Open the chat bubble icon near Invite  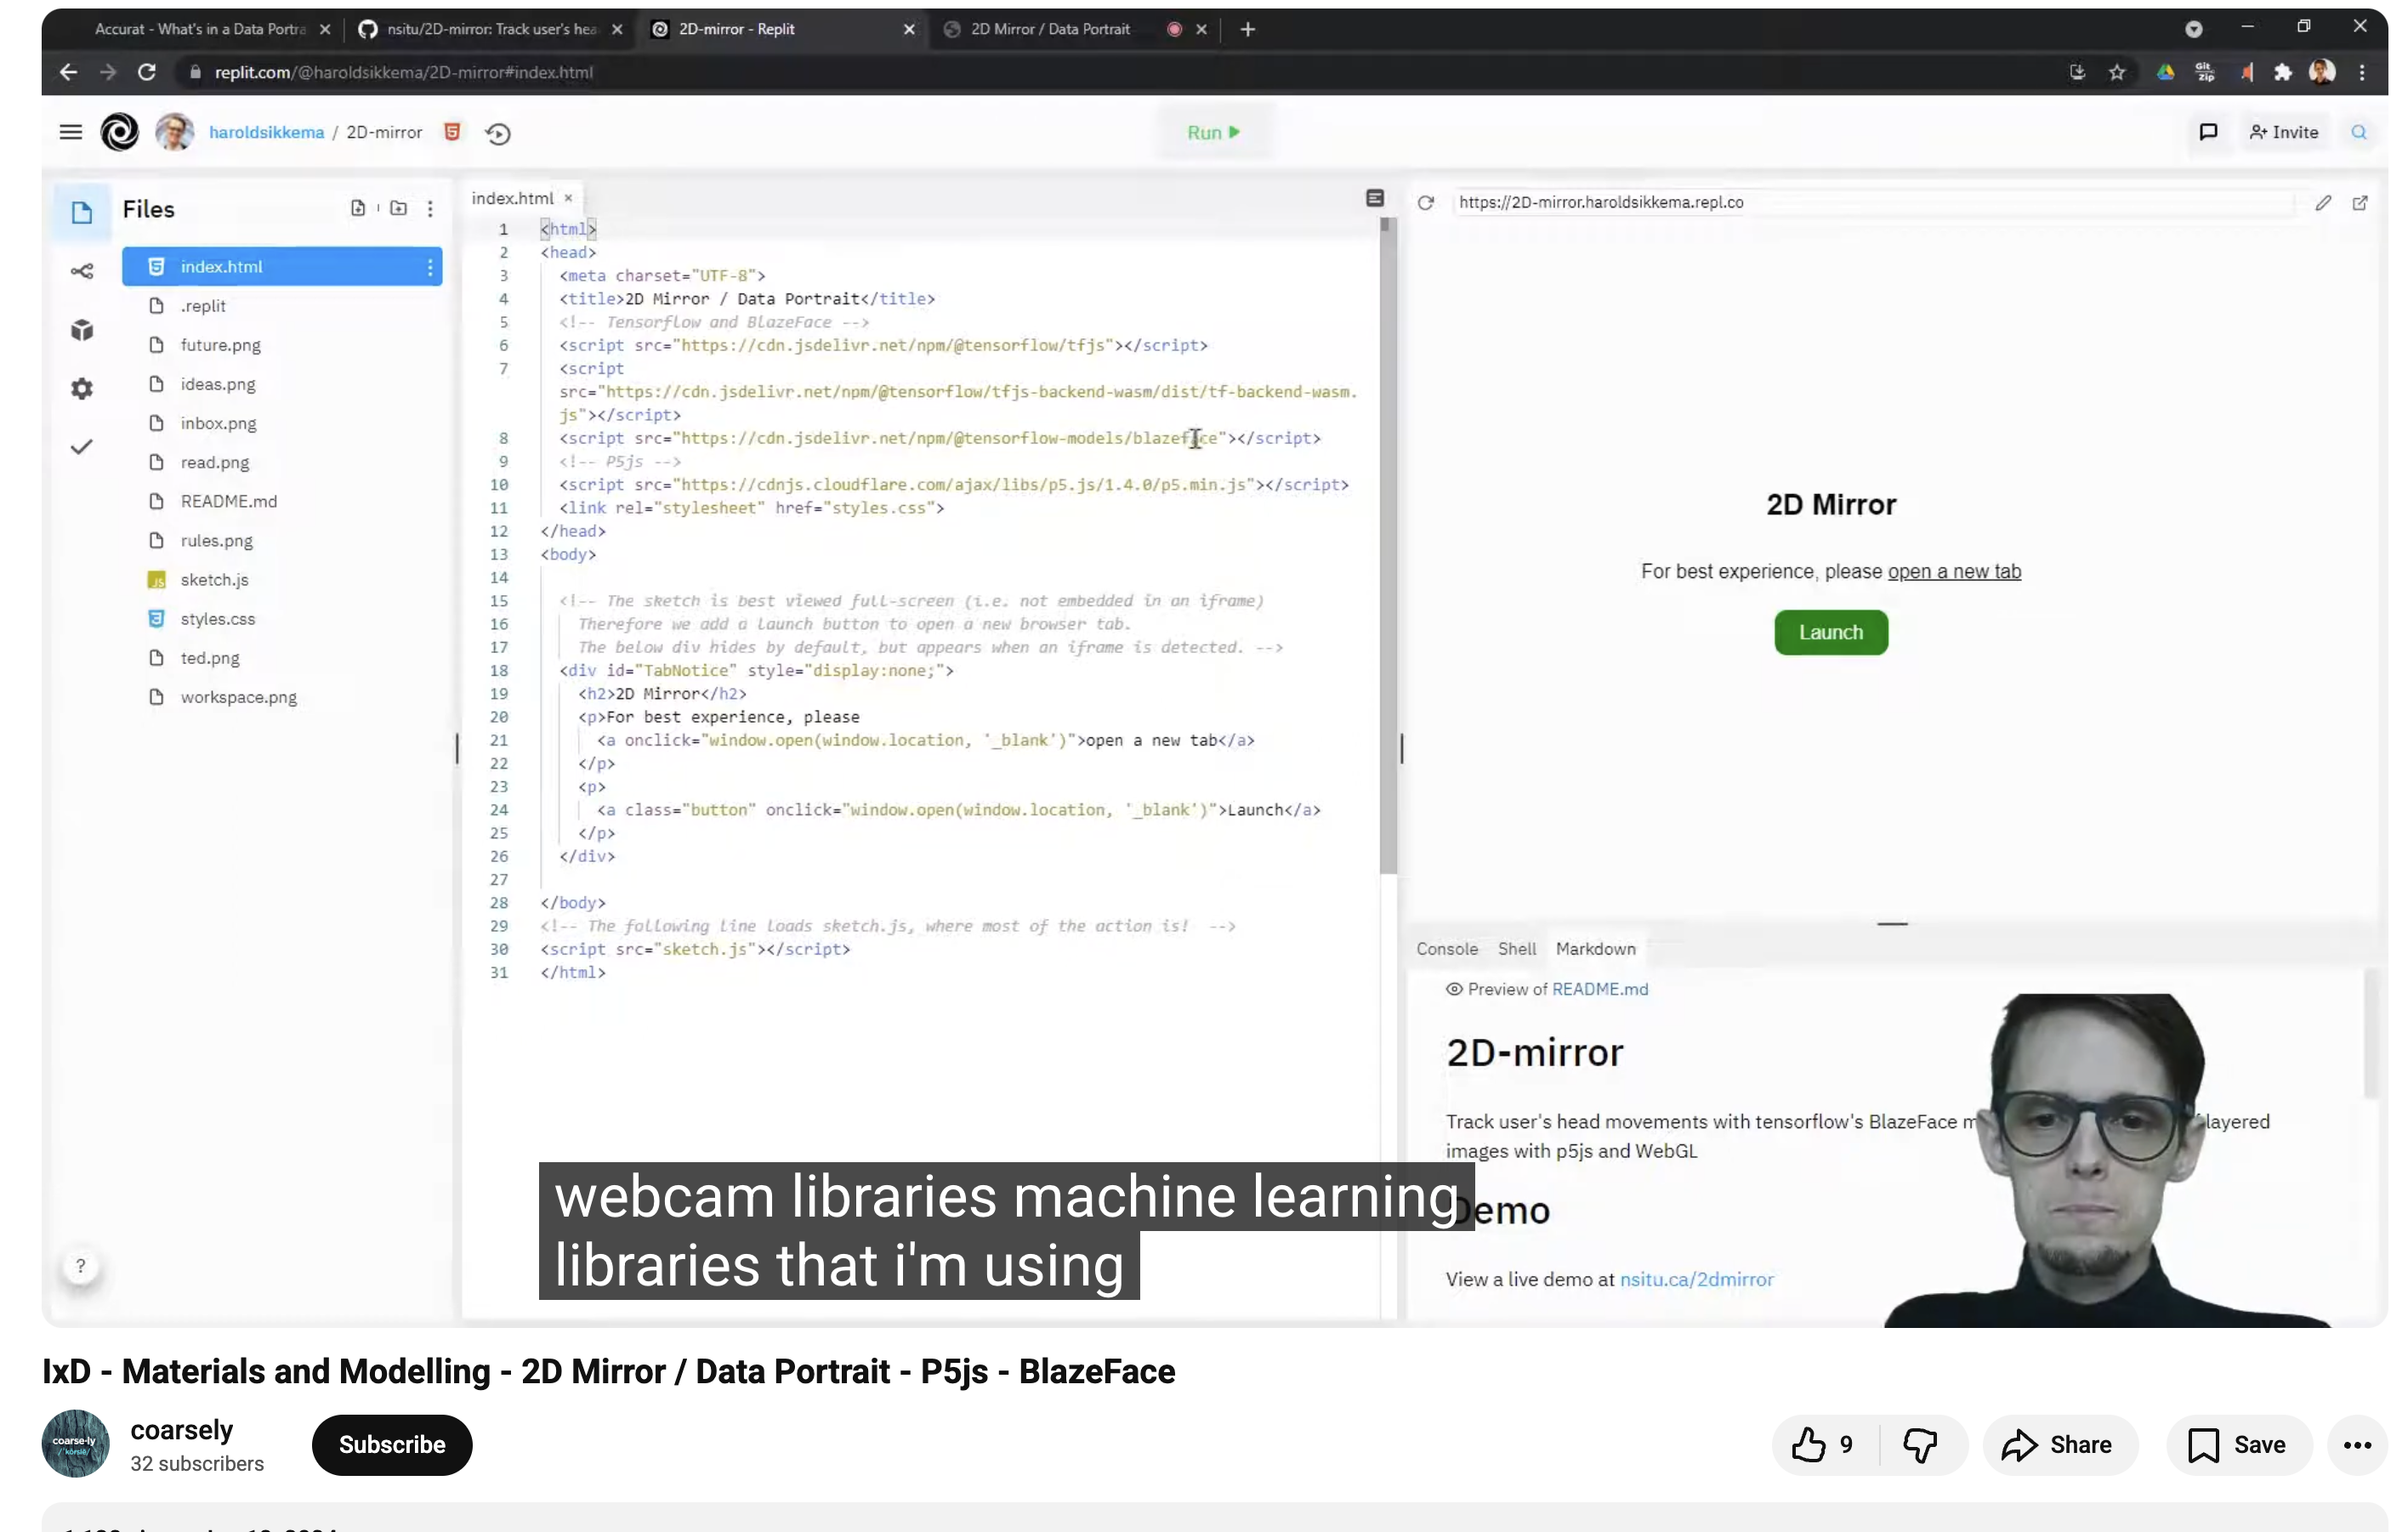pos(2209,131)
